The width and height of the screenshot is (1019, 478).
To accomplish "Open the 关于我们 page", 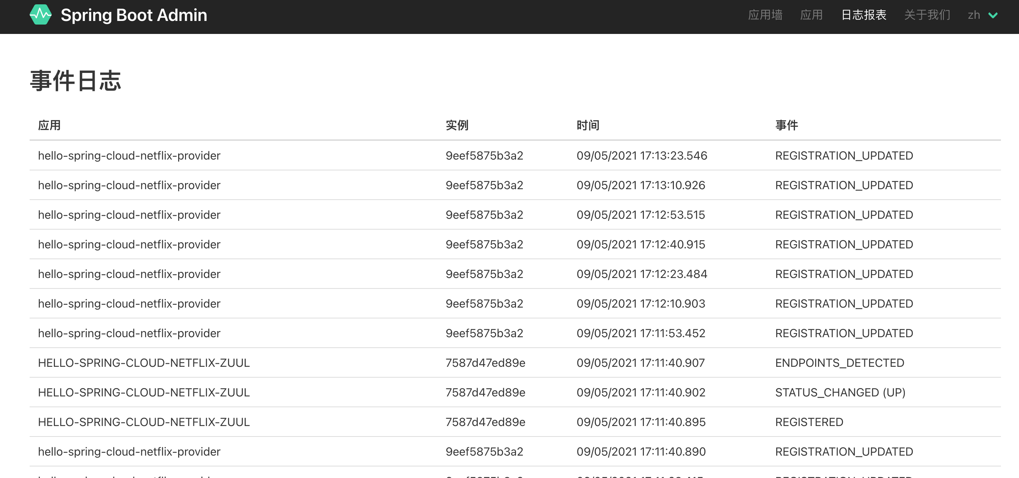I will [927, 15].
